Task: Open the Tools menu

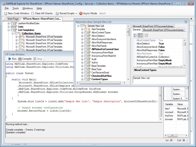Action: pos(15,8)
